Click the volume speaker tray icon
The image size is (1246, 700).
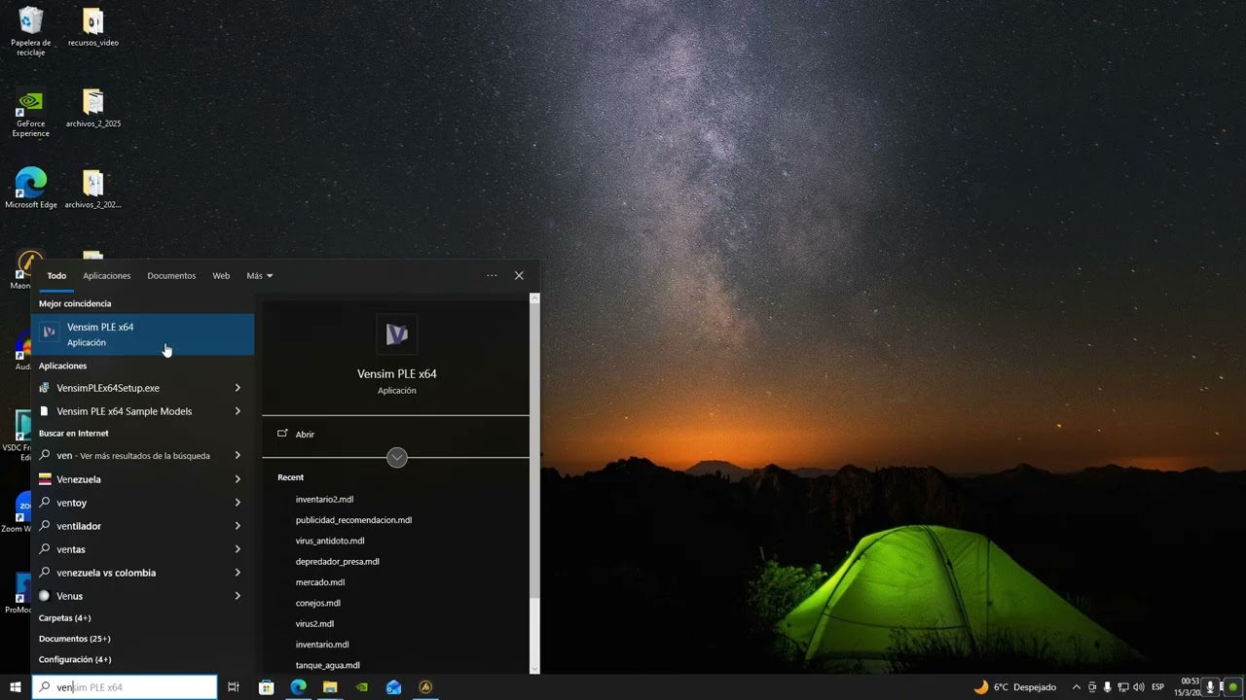[1138, 687]
